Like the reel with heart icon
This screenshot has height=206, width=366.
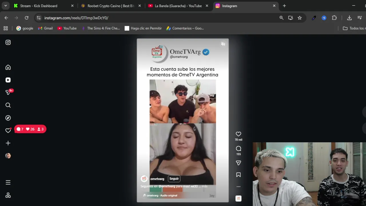238,134
